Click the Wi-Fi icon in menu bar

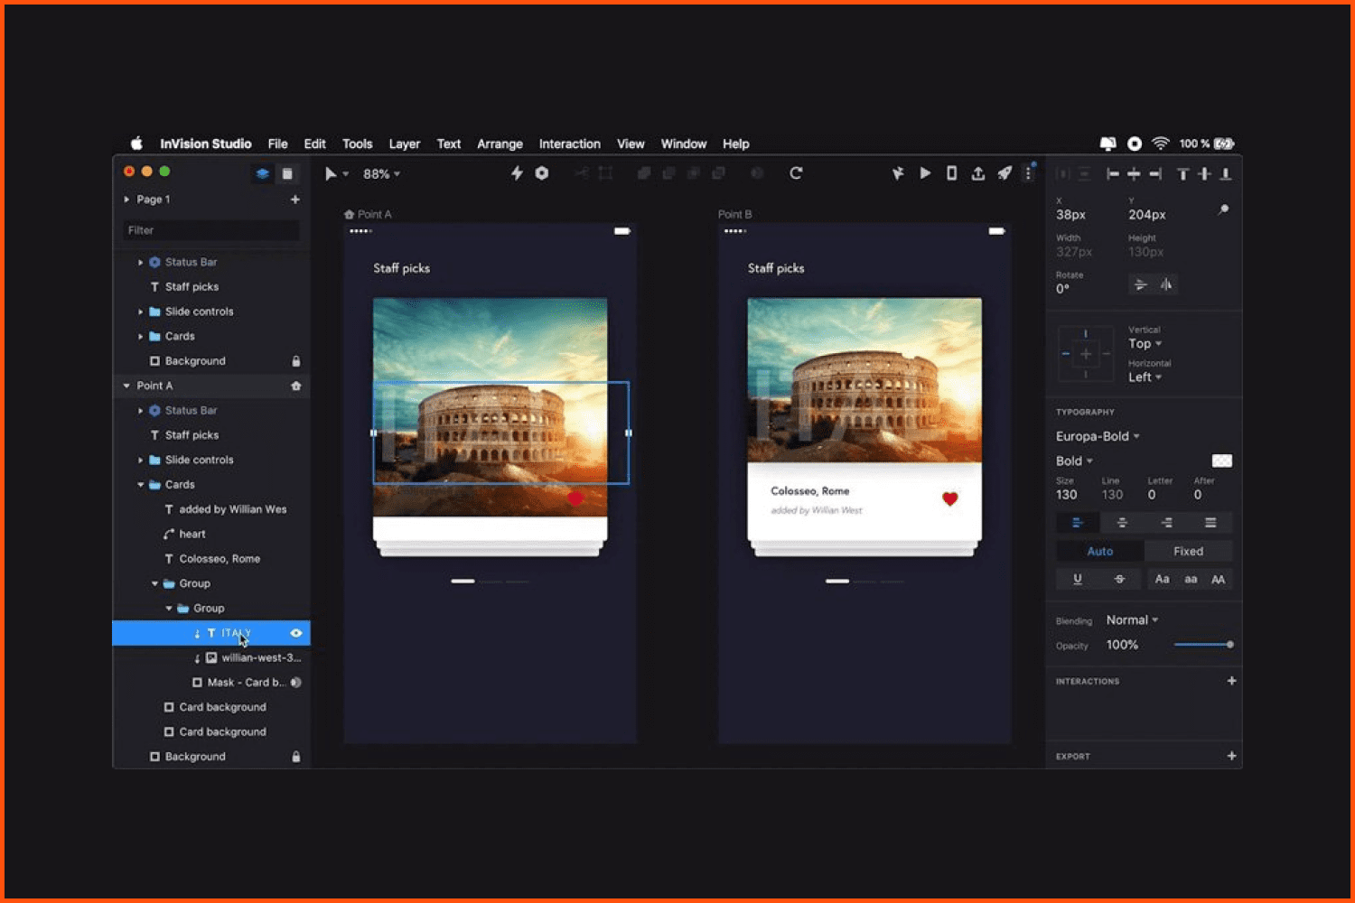click(1161, 144)
